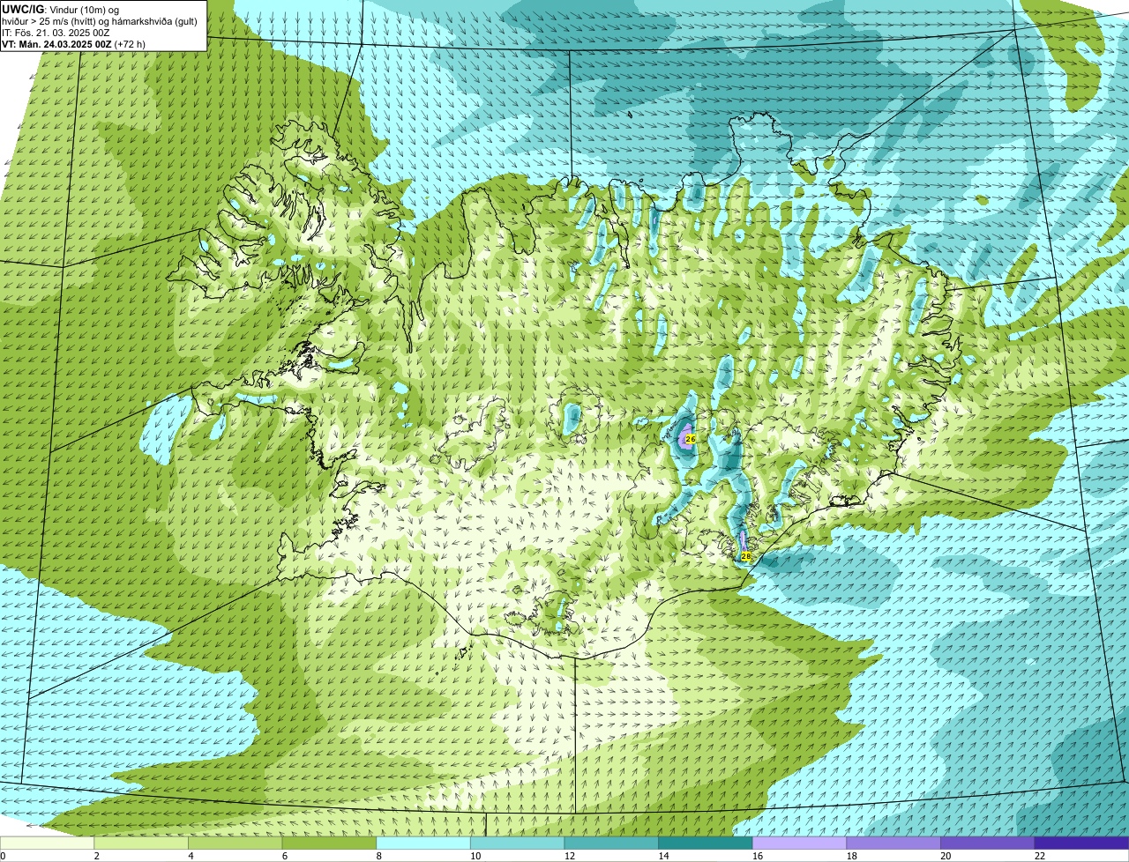
Task: Click the above-22 m/s dark violet legend swatch
Action: tap(1082, 843)
